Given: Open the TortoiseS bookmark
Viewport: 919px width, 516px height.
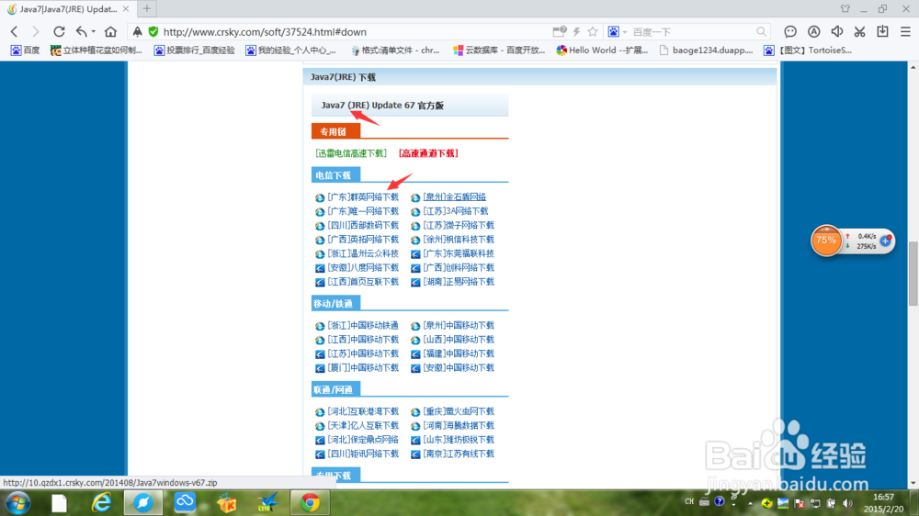Looking at the screenshot, I should point(808,50).
